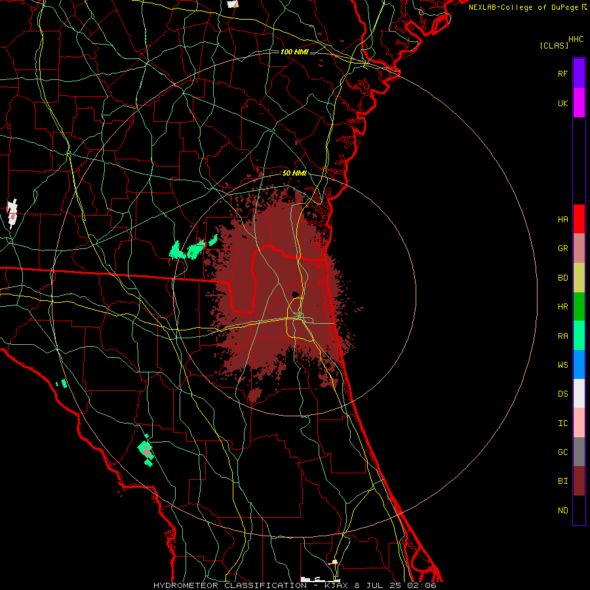Click the '100 NMI' range ring label
The height and width of the screenshot is (590, 590).
click(x=294, y=52)
